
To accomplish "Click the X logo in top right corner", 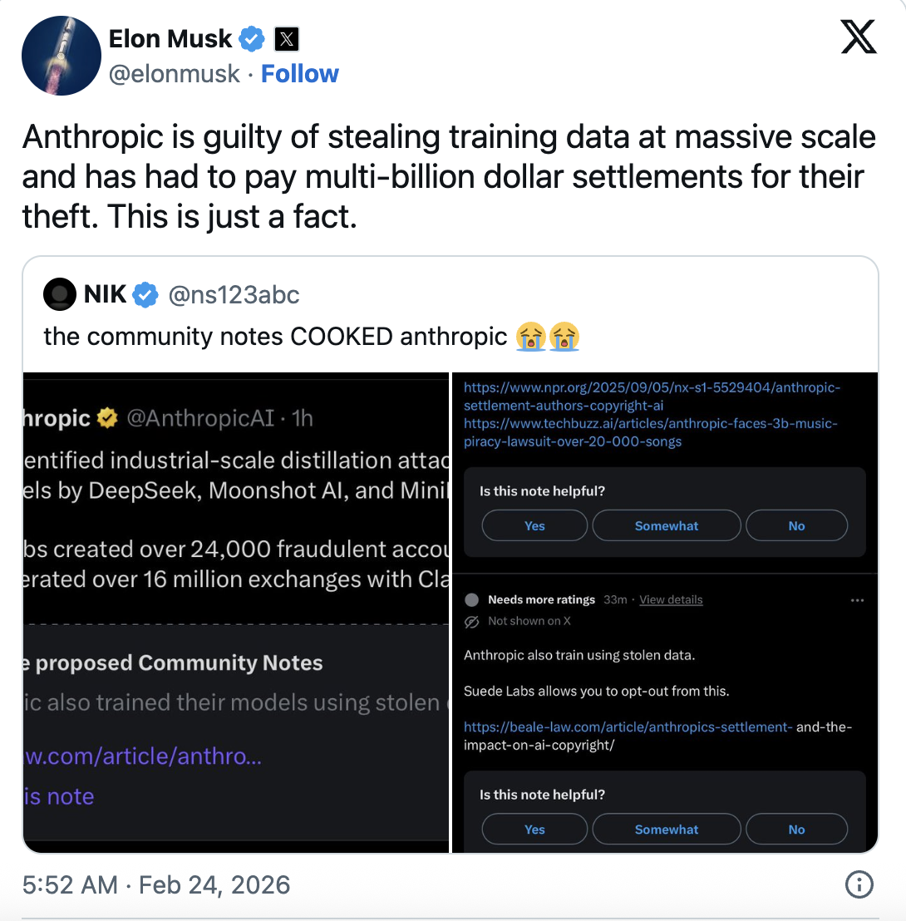I will point(859,38).
